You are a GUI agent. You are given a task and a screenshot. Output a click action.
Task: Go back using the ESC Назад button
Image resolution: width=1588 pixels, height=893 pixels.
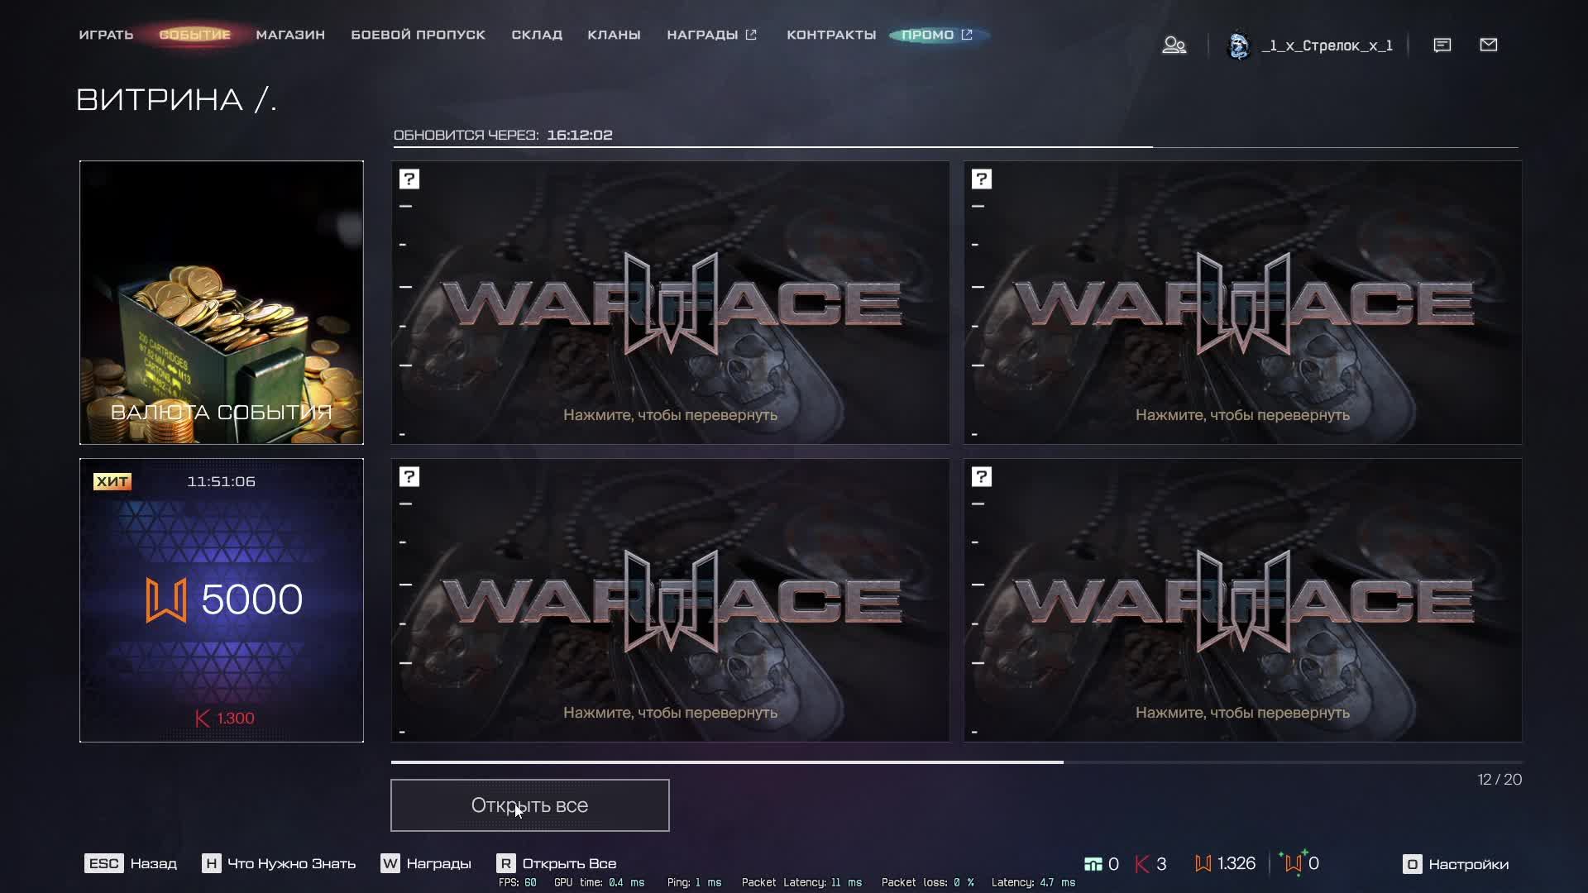click(131, 863)
